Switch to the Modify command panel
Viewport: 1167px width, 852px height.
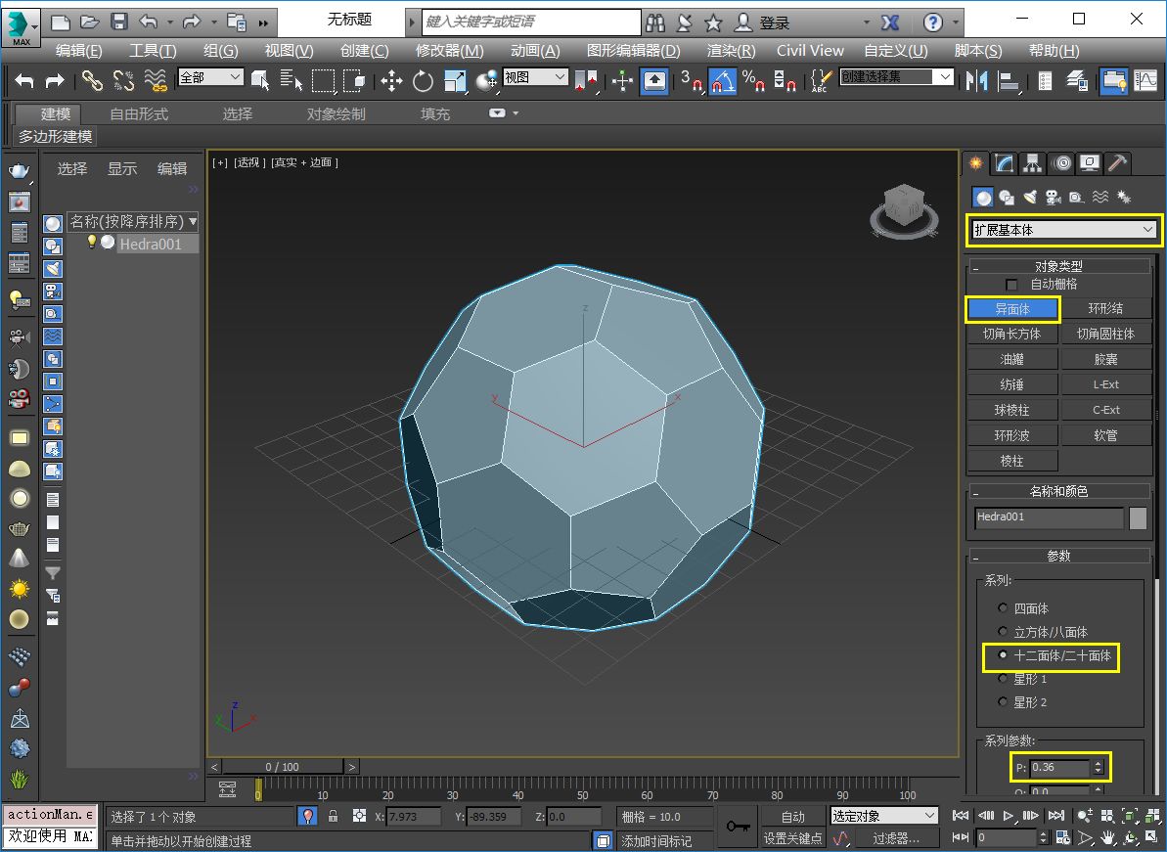1004,163
